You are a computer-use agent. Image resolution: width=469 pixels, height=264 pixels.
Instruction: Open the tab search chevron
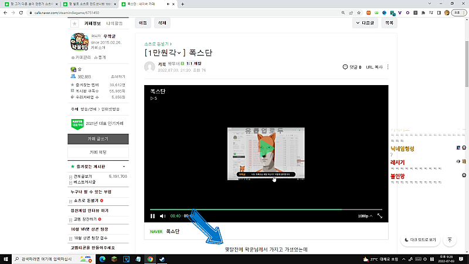tap(430, 4)
